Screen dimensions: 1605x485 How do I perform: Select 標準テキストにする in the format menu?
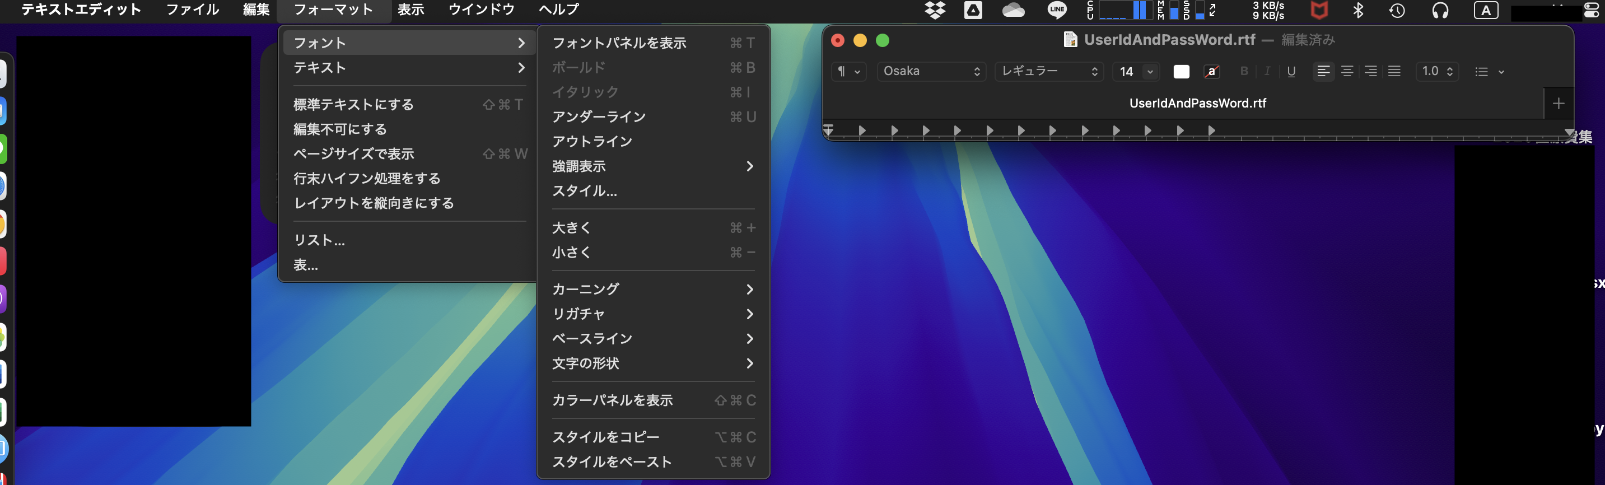click(x=353, y=104)
